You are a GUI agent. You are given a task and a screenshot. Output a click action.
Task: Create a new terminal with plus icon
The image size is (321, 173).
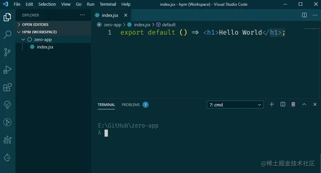point(272,104)
